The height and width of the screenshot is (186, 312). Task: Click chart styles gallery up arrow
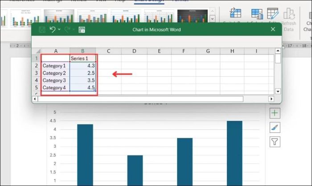[x=212, y=11]
